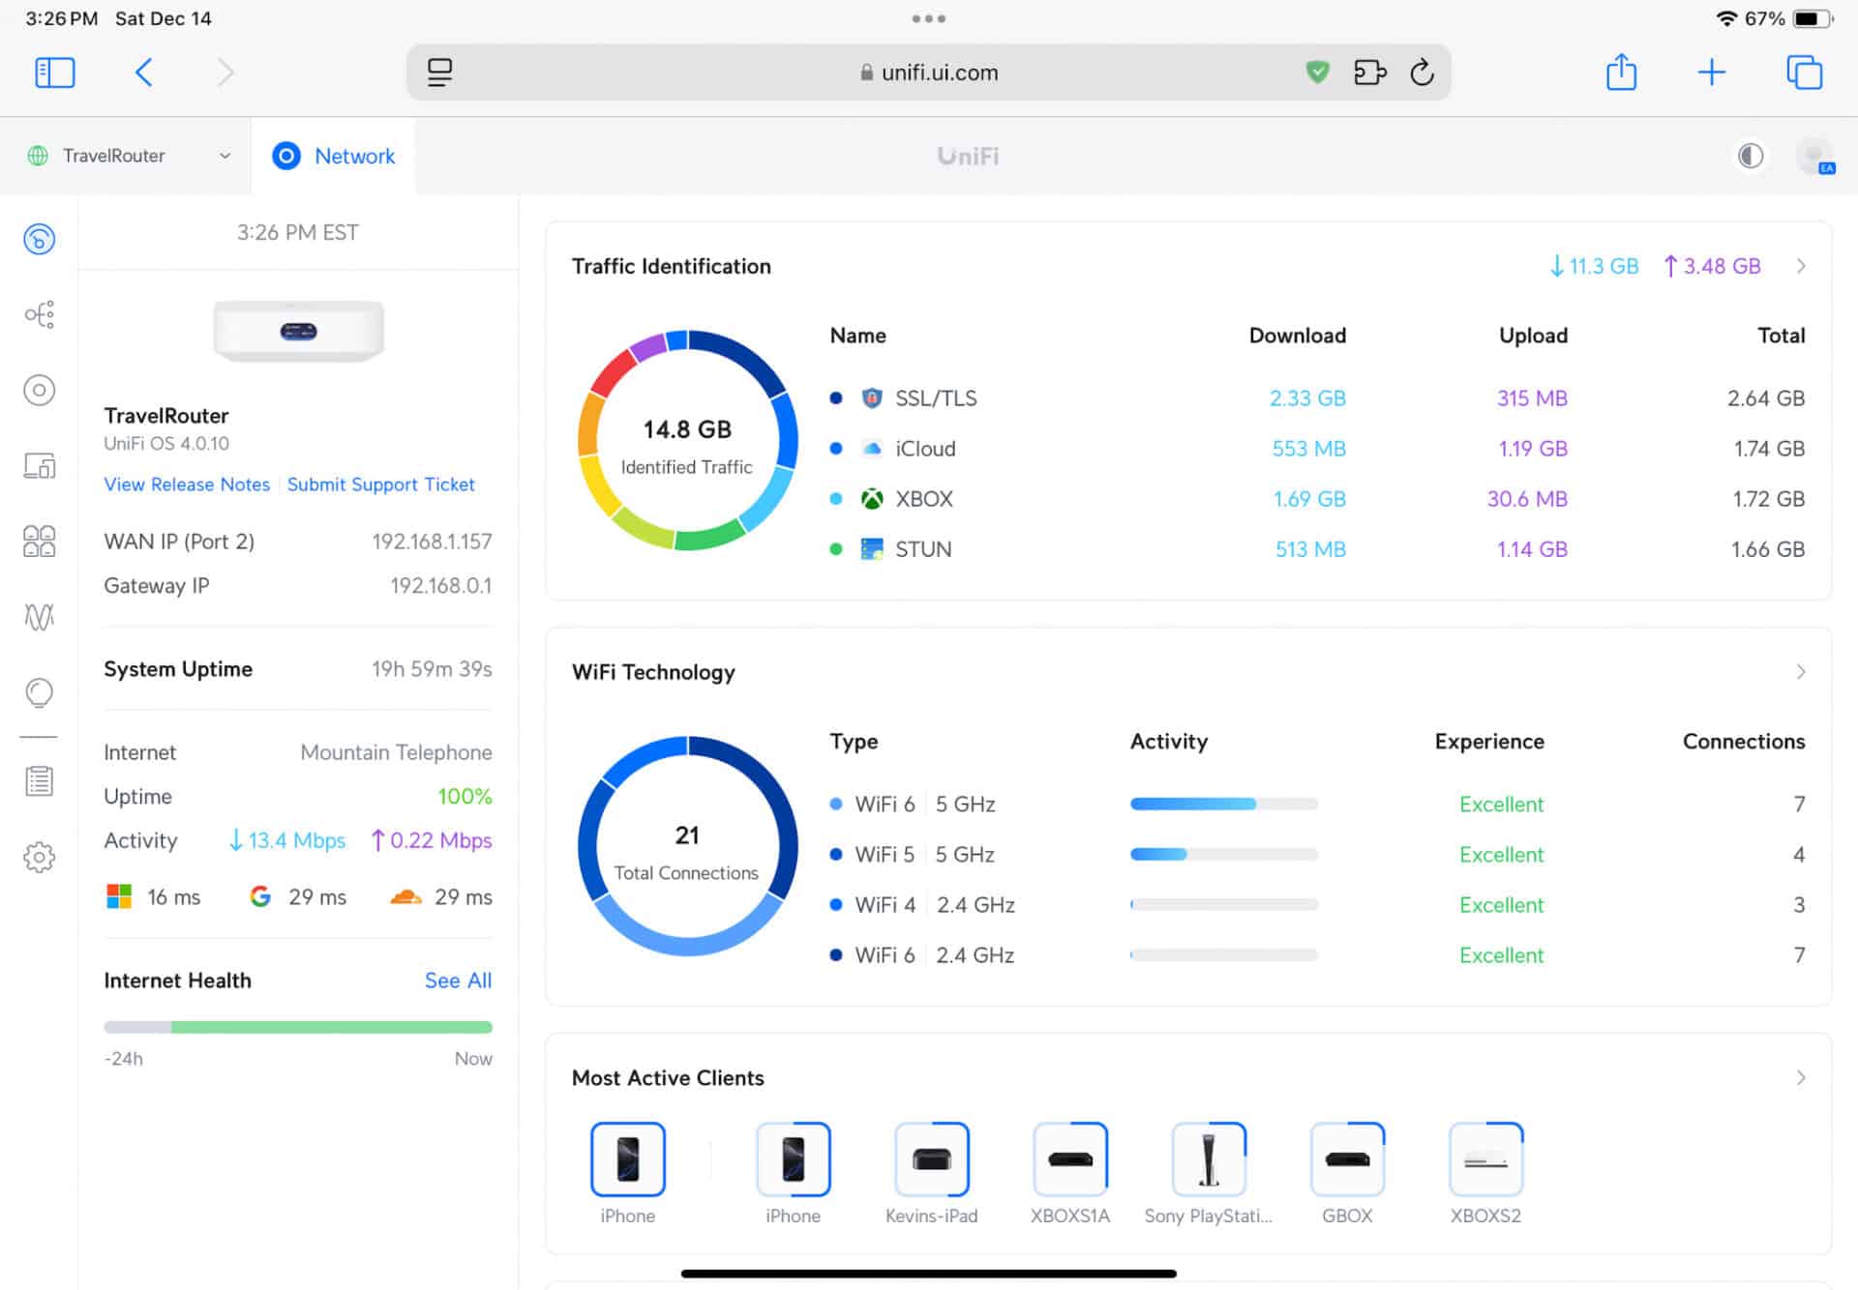Show the Safari sidebar

(x=54, y=73)
